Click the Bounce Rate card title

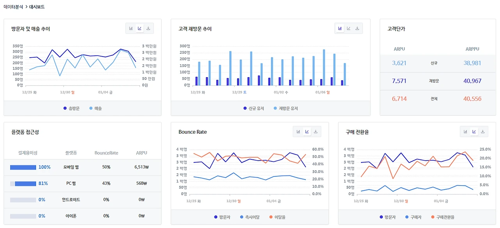[193, 132]
